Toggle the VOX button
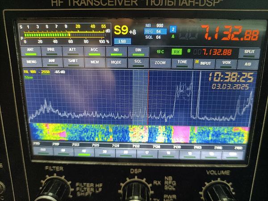 [226, 64]
